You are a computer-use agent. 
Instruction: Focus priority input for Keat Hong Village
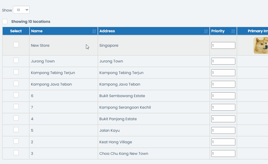(x=223, y=142)
